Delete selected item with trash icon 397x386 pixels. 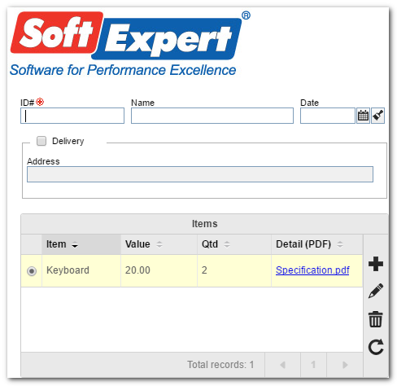376,319
